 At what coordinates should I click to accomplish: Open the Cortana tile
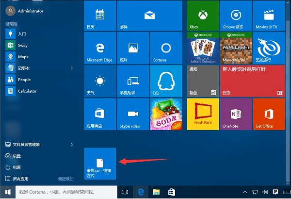[x=166, y=48]
